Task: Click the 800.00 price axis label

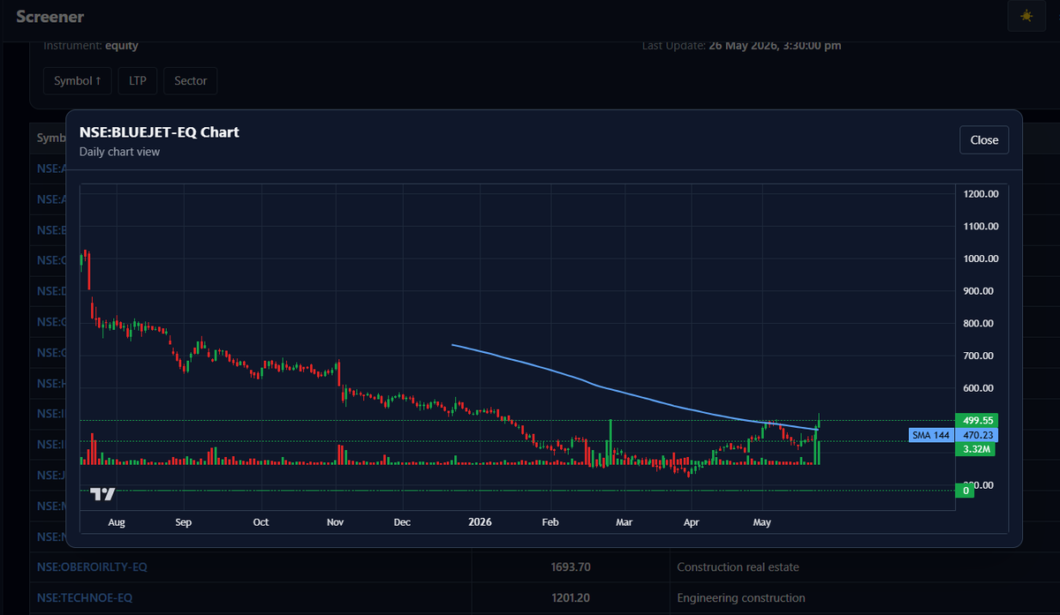Action: (980, 324)
